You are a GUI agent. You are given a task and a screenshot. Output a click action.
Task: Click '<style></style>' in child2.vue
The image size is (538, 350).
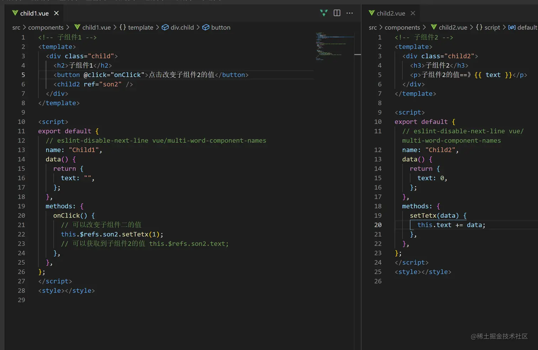pyautogui.click(x=423, y=272)
